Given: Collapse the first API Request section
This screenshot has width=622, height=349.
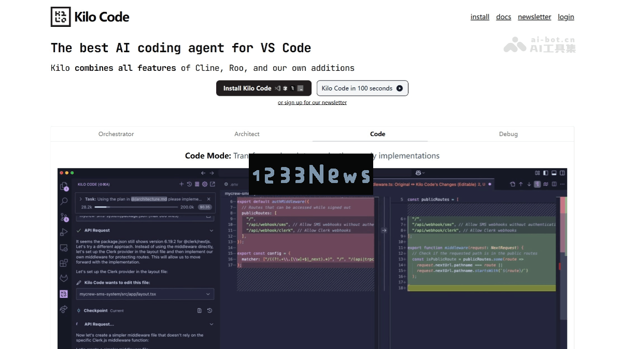Looking at the screenshot, I should pos(211,231).
